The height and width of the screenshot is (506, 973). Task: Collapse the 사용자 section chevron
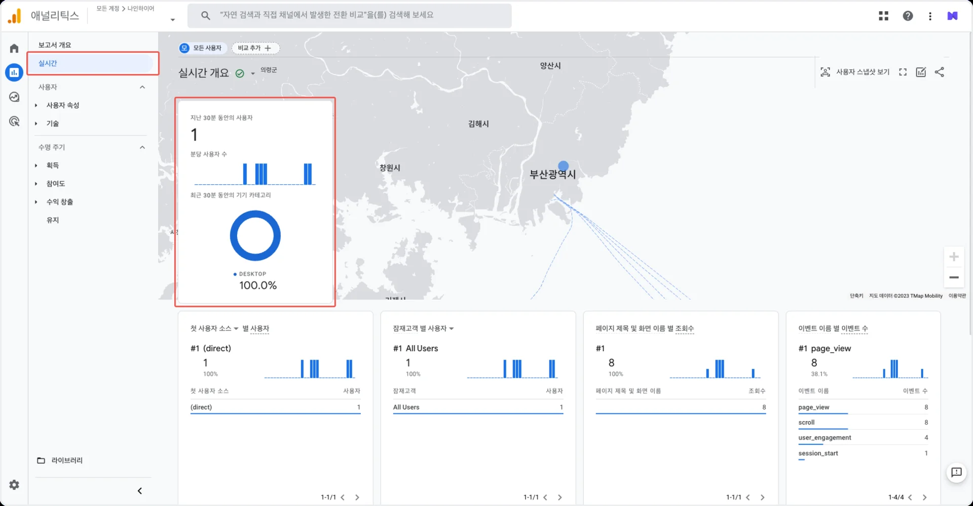pyautogui.click(x=142, y=87)
